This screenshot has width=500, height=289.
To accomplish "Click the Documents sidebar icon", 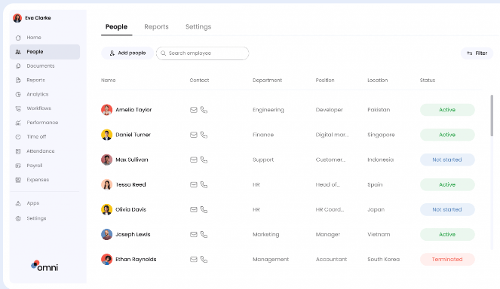I will click(x=18, y=66).
